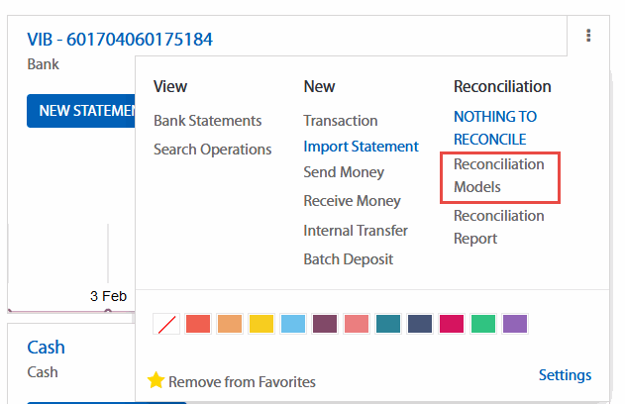Click the New Statement button
Viewport: 625px width, 404px height.
tap(81, 111)
